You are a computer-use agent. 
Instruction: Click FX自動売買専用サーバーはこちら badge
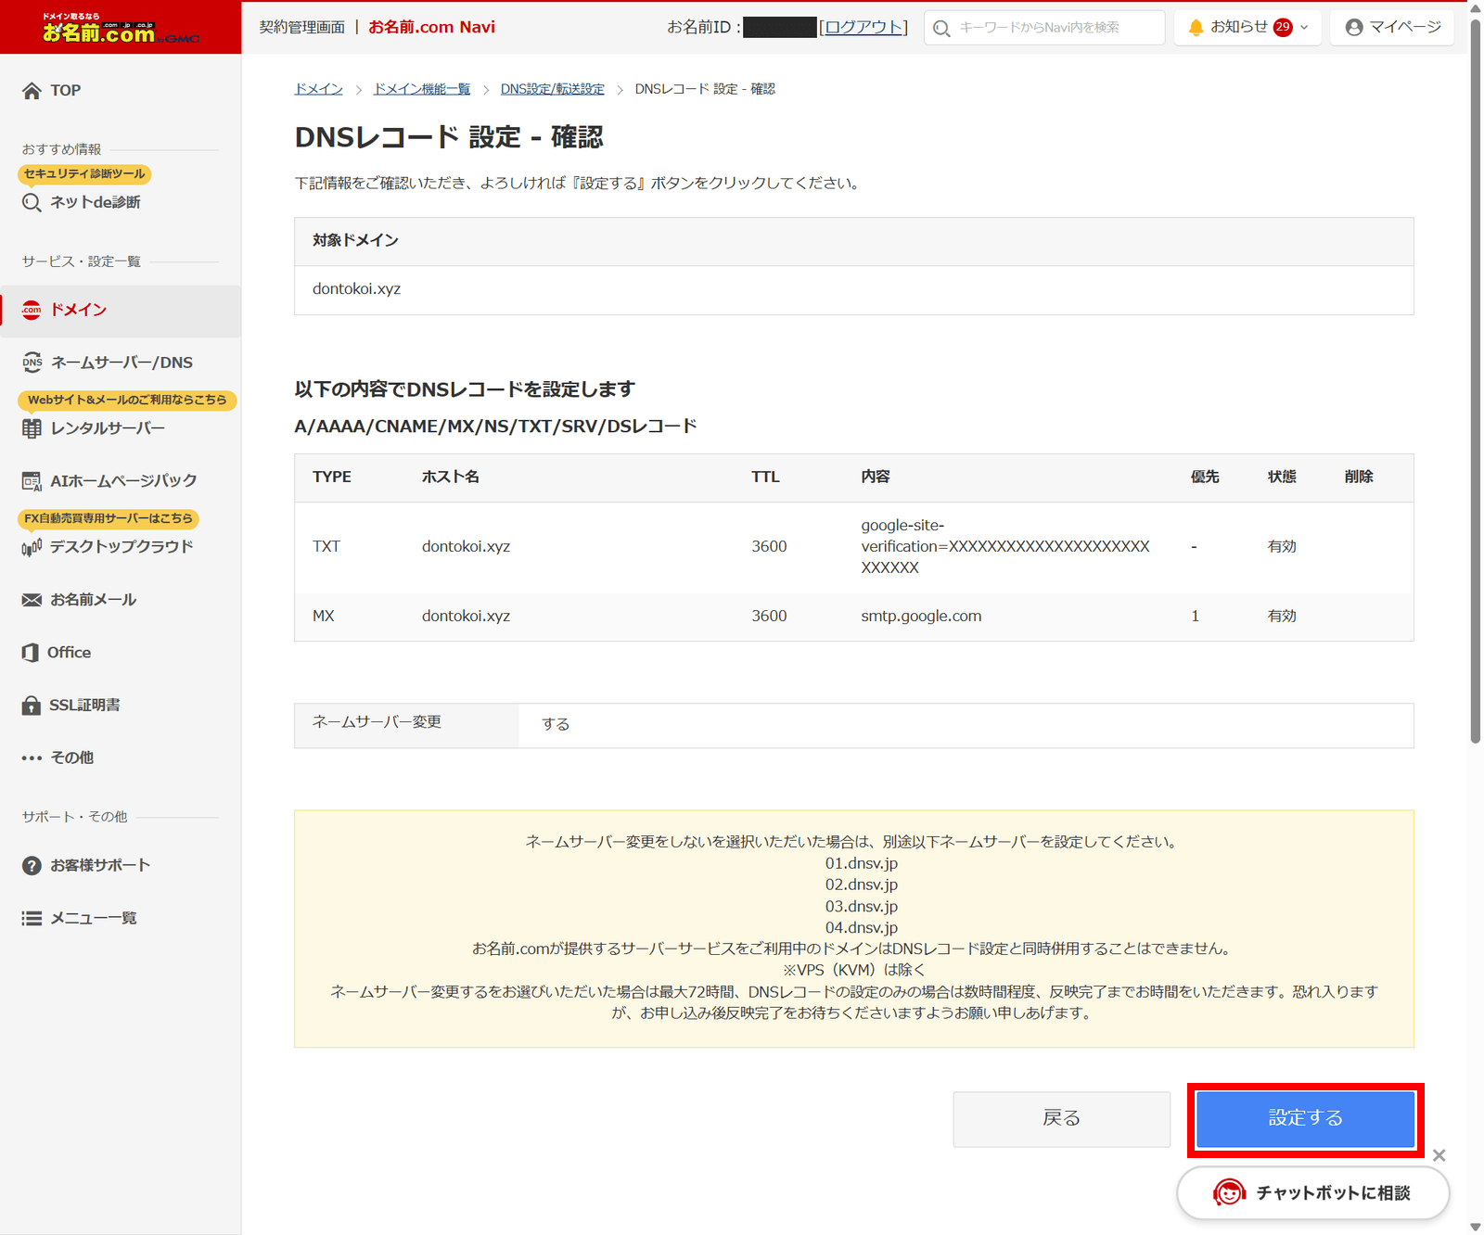(x=109, y=518)
